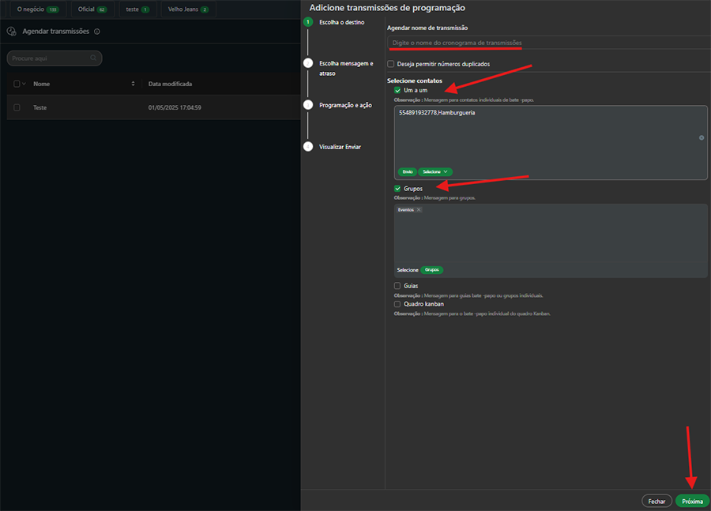711x511 pixels.
Task: Open the green Grupos selector
Action: click(432, 270)
